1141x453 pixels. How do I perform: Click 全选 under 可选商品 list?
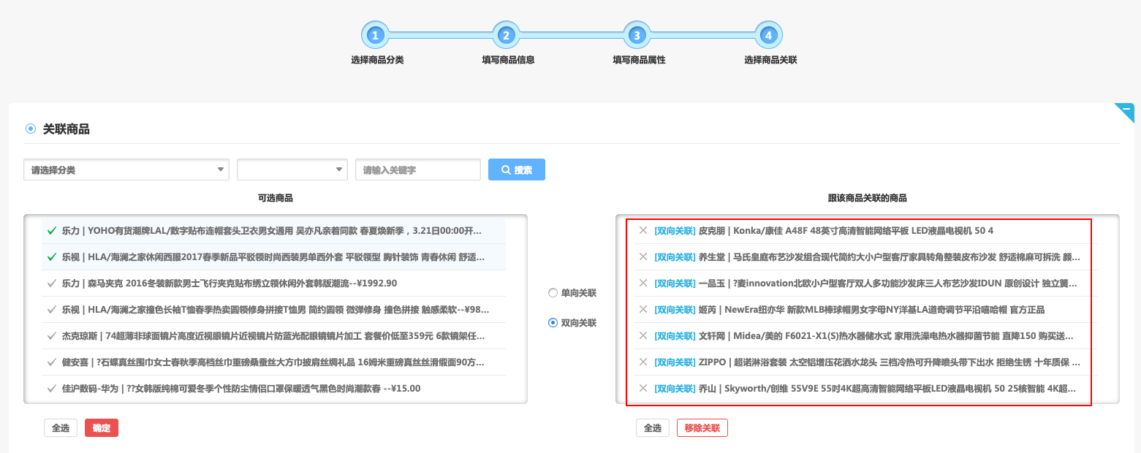(61, 428)
